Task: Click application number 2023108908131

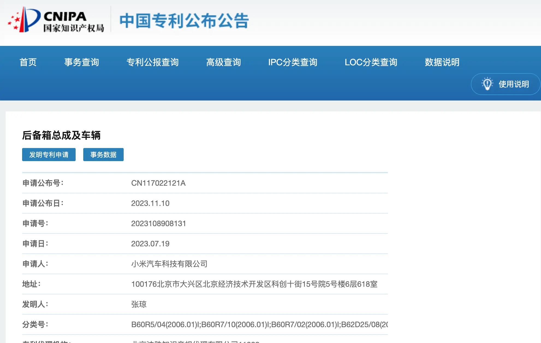Action: tap(159, 223)
